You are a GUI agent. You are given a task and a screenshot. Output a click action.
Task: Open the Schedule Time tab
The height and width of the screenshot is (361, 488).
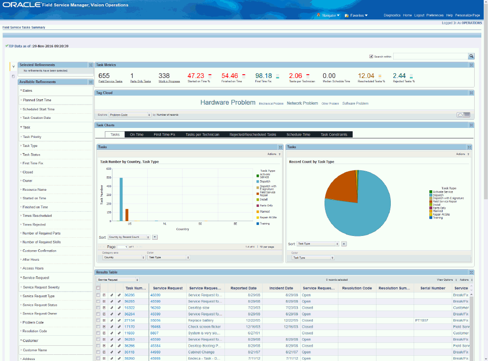pos(298,135)
